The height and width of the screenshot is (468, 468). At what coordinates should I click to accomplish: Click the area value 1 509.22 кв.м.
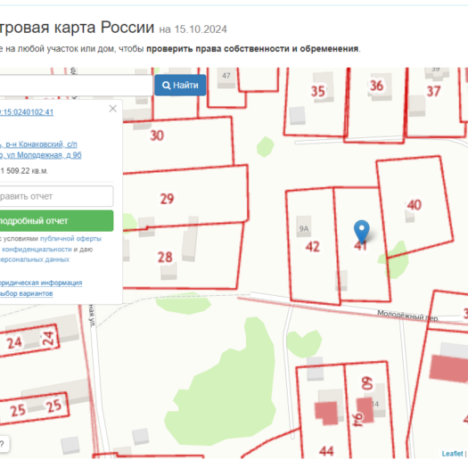24,171
